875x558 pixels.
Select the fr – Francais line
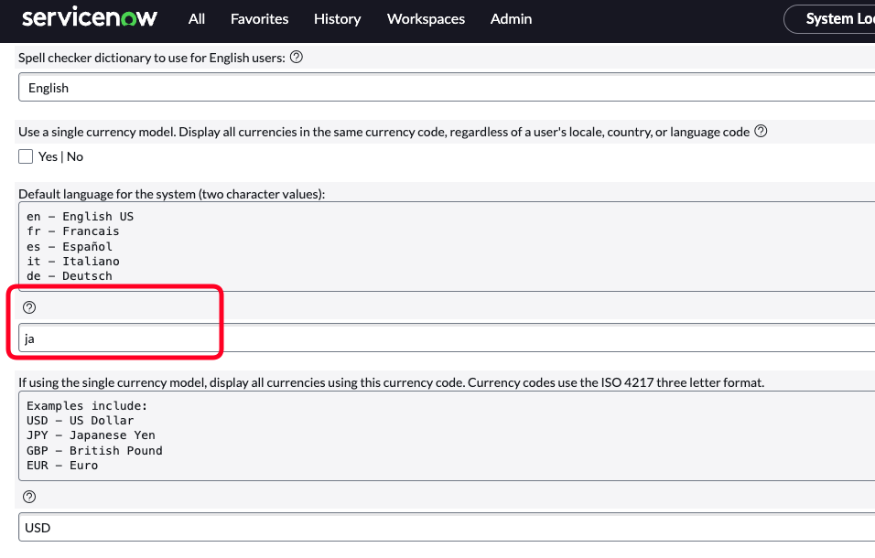[x=73, y=231]
